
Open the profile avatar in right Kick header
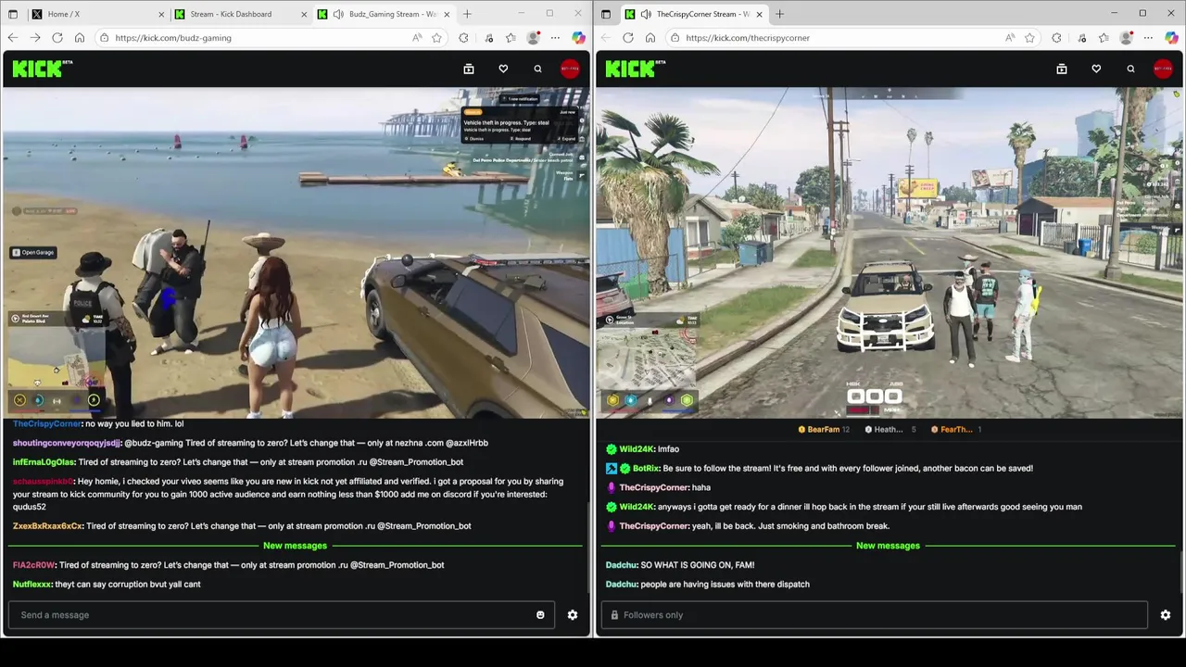point(1163,69)
